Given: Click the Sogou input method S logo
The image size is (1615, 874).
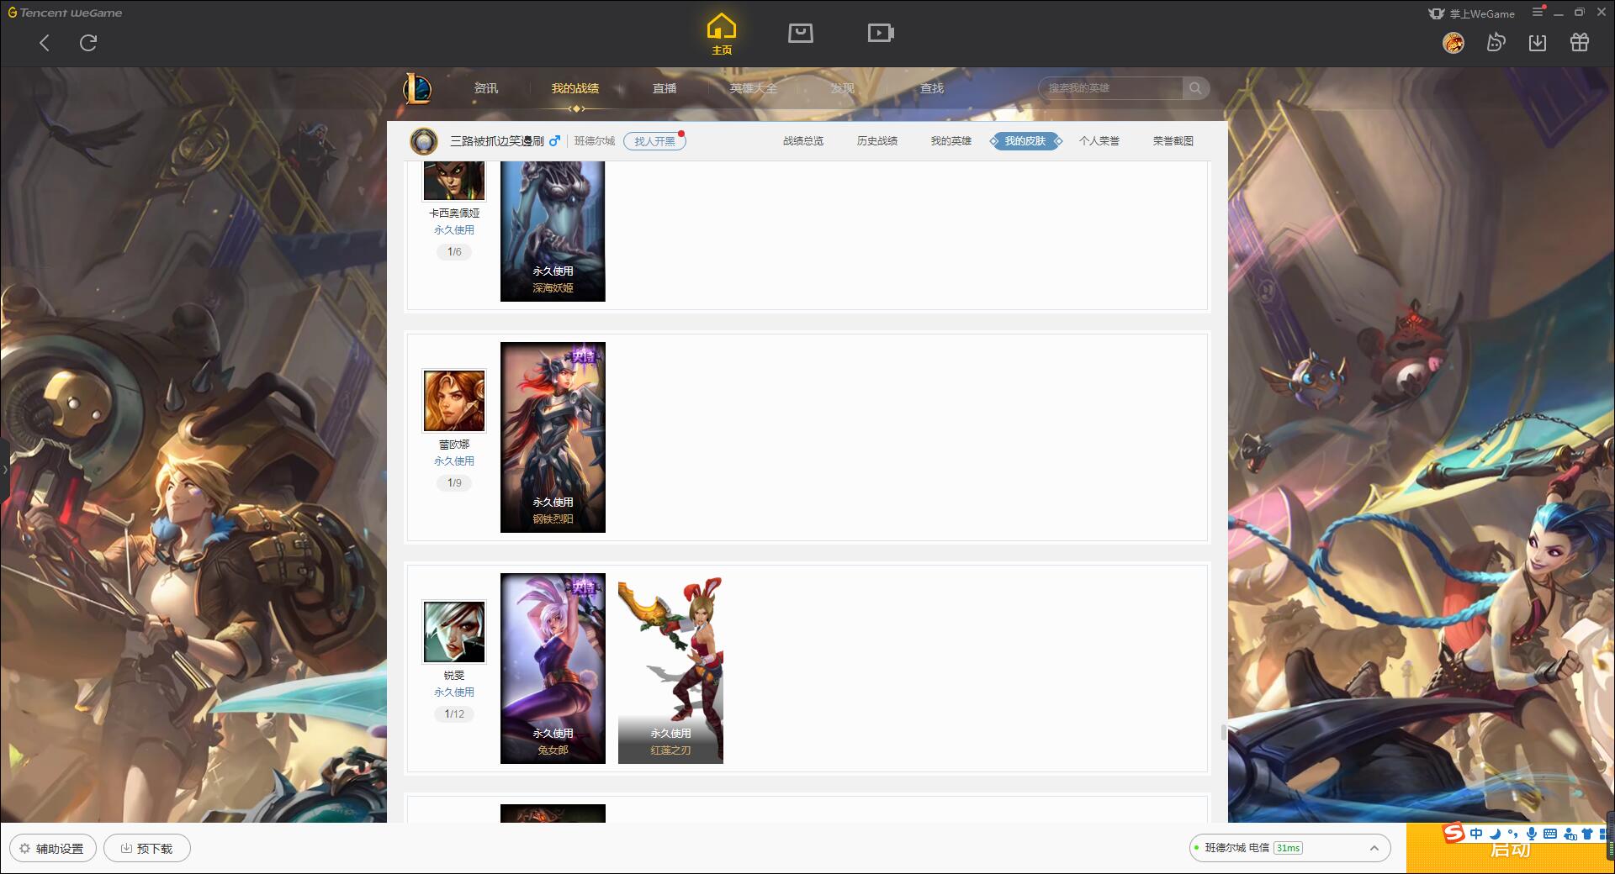Looking at the screenshot, I should click(1453, 834).
